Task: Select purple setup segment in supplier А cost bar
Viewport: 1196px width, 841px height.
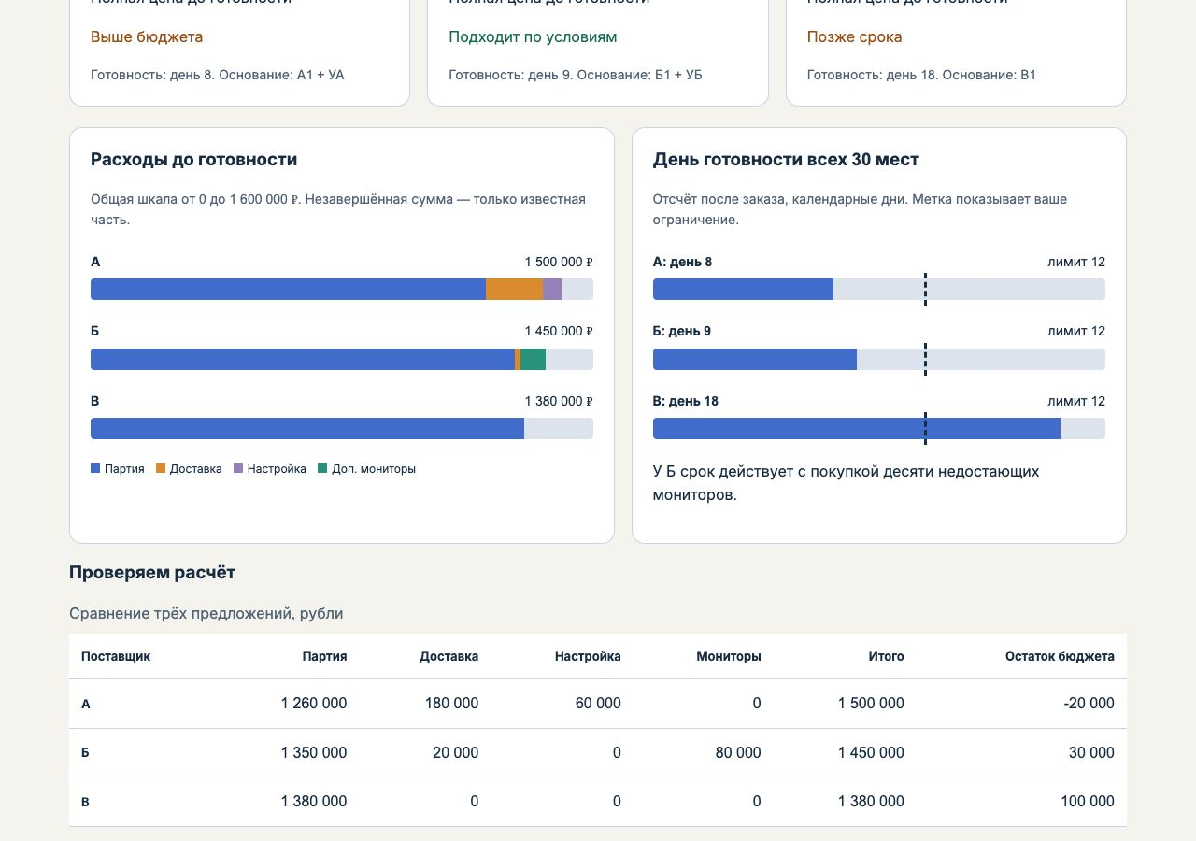Action: click(x=552, y=290)
